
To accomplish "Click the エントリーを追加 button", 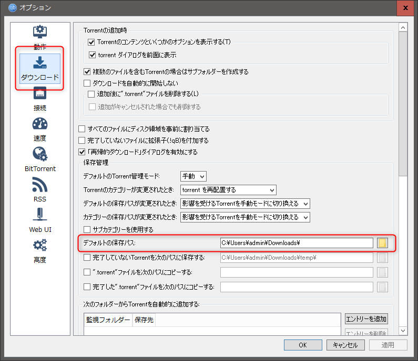I will 366,319.
